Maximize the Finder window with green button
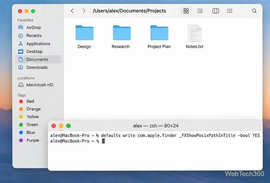Viewport: 270px width, 183px height. point(33,11)
